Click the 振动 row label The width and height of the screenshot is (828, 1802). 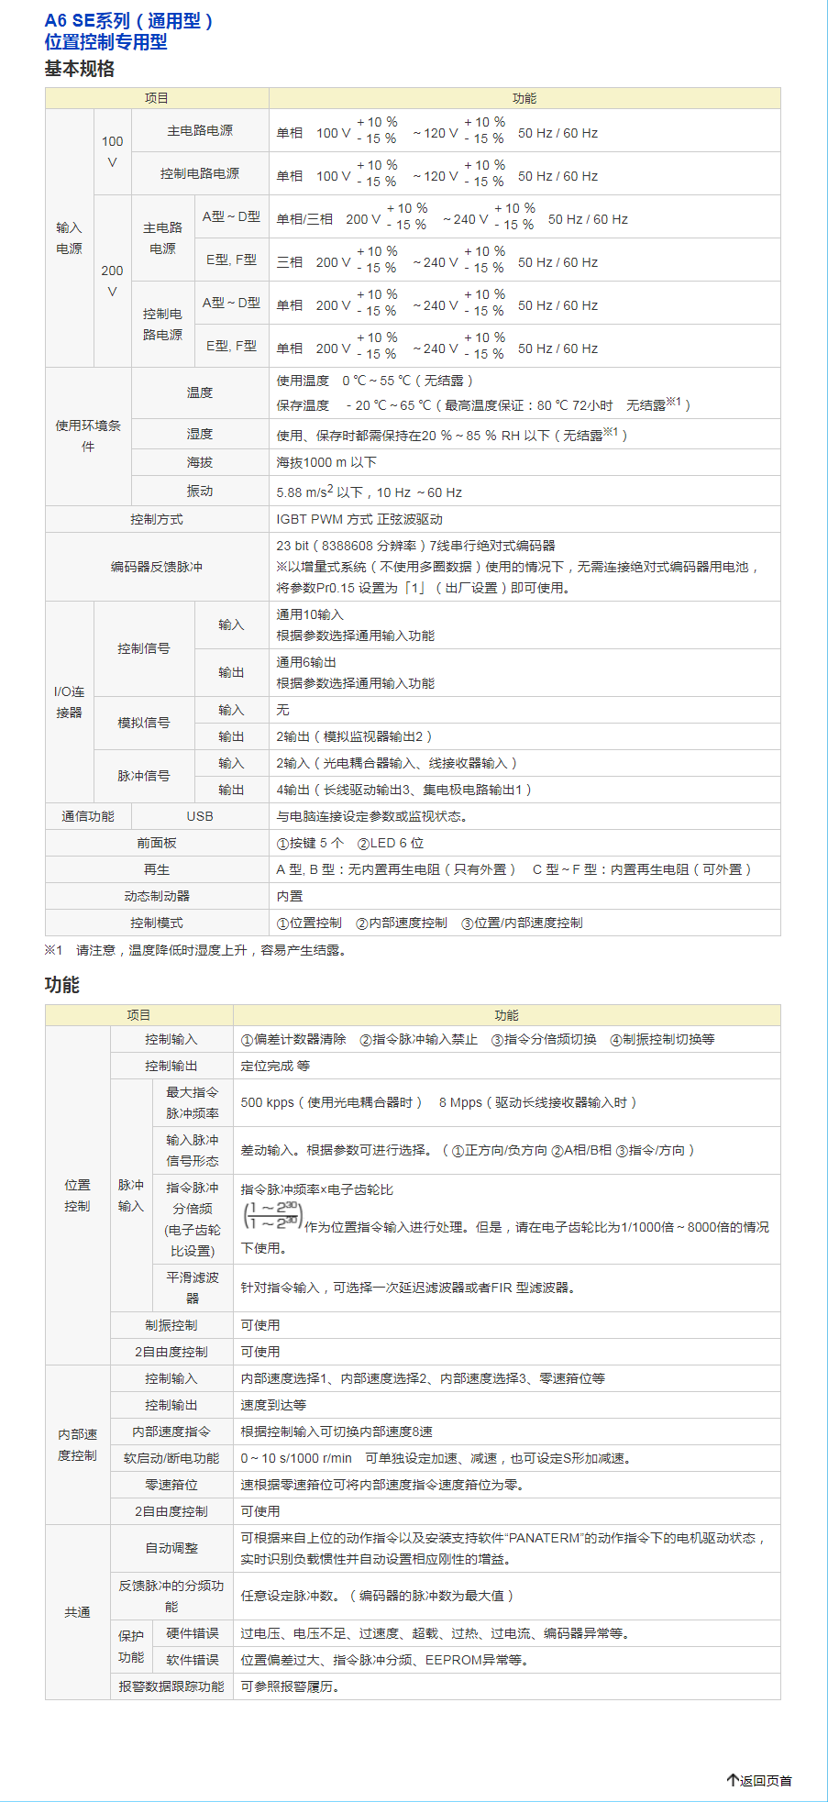pos(200,491)
